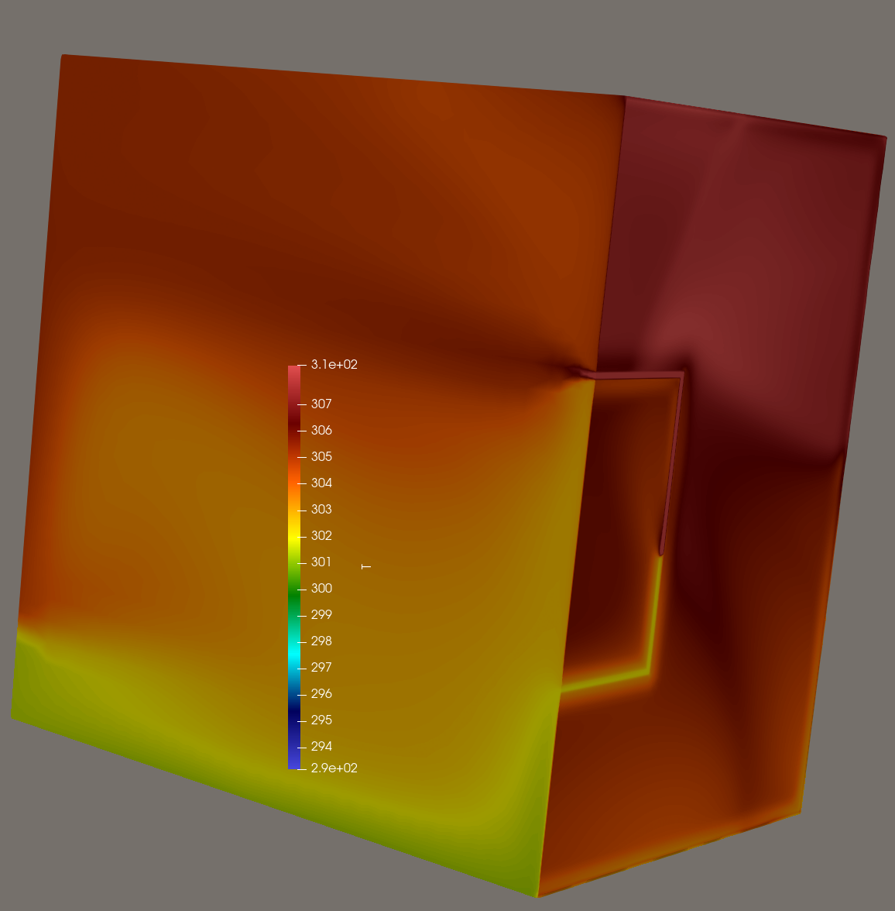
Task: Select the 303 legend tick label
Action: coord(321,510)
